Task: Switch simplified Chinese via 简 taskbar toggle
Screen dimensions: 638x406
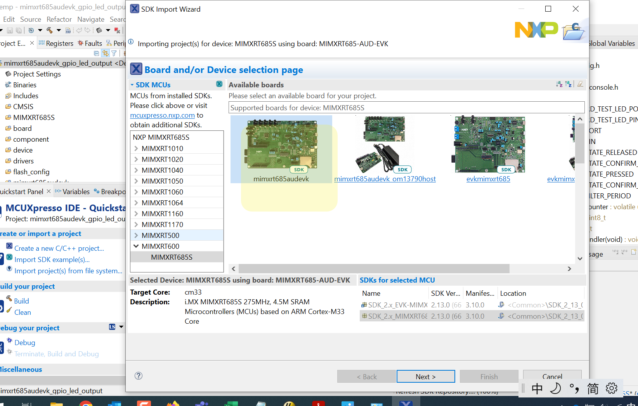Action: [x=593, y=388]
